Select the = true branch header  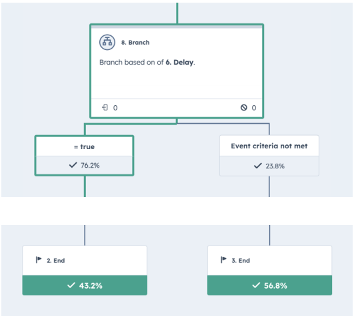(x=84, y=146)
